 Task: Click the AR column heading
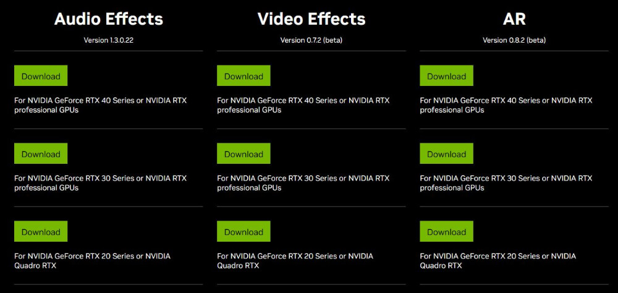[x=514, y=19]
